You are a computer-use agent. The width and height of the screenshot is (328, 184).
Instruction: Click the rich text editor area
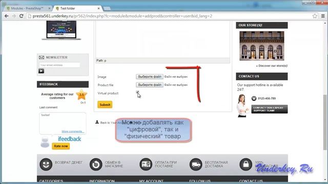point(163,39)
